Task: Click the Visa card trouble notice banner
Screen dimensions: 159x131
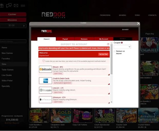Action: click(74, 48)
